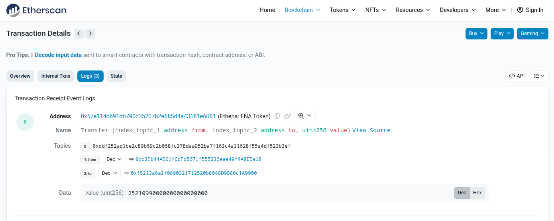The image size is (554, 221).
Task: Open the Decode input data link
Action: [x=58, y=55]
